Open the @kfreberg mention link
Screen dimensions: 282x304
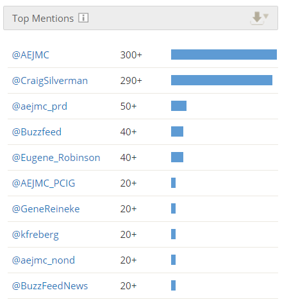tap(35, 235)
